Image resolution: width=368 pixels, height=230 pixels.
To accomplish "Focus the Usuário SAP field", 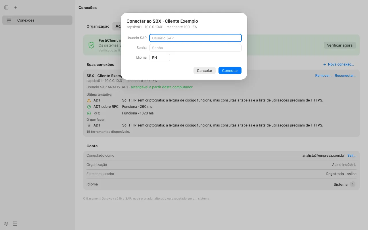I will [195, 38].
